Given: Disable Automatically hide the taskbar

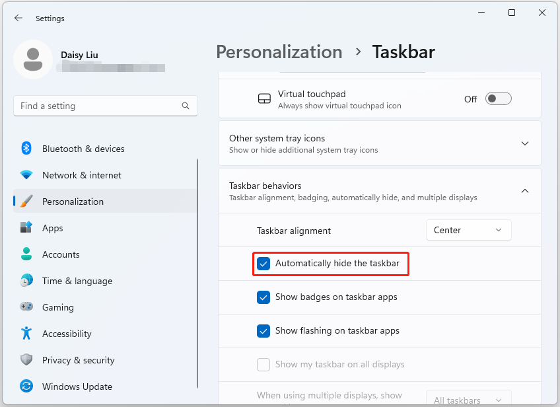Looking at the screenshot, I should [263, 264].
